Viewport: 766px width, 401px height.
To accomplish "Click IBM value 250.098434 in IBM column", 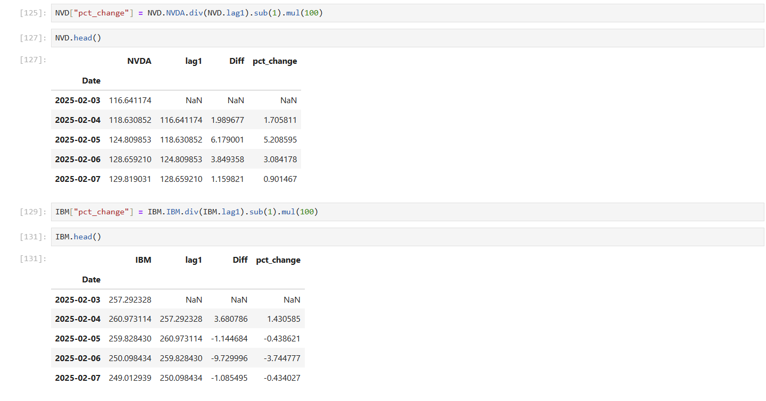I will [130, 358].
